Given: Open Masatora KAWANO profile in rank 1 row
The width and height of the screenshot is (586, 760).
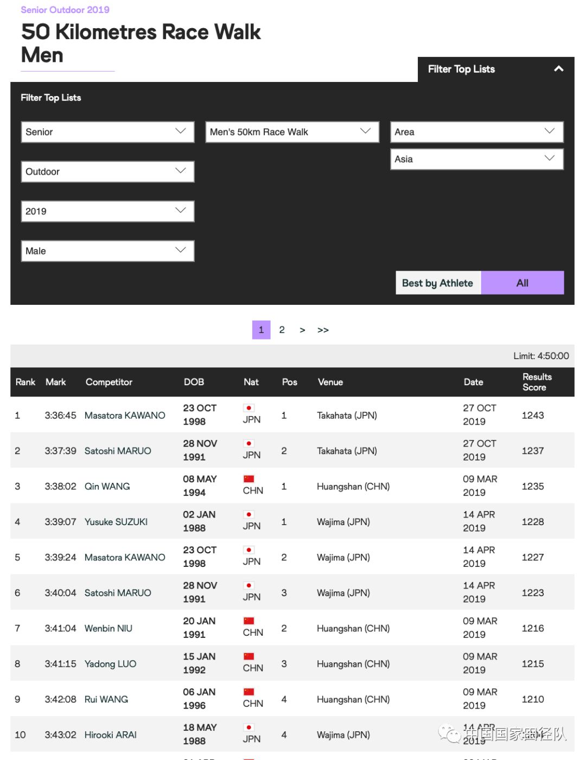Looking at the screenshot, I should (125, 415).
